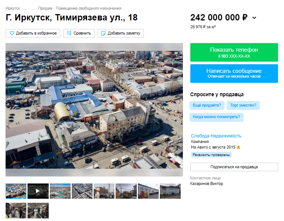This screenshot has height=221, width=284.
Task: Go to the Иркутск breadcrumb
Action: click(x=13, y=8)
